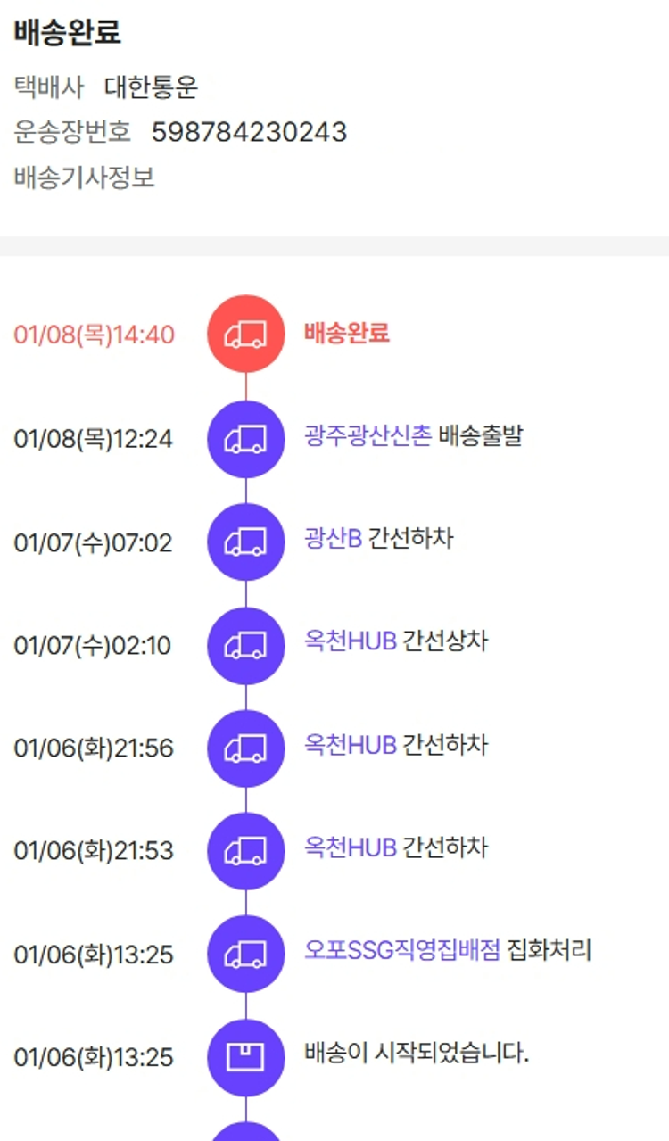Click the 배송기사정보 label
669x1141 pixels.
(85, 178)
